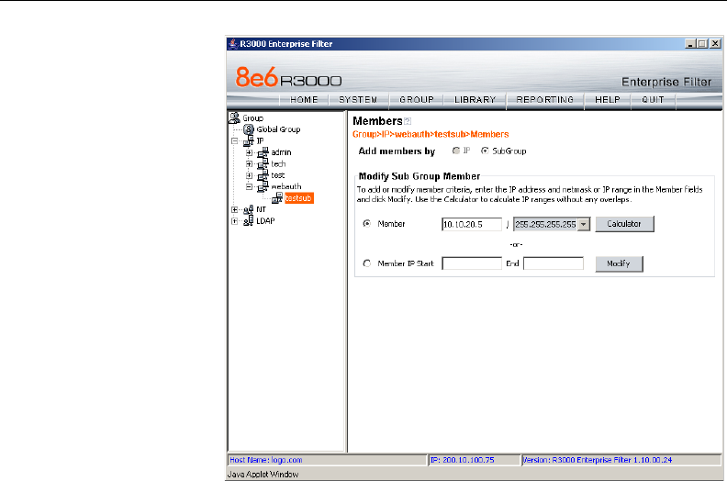The width and height of the screenshot is (727, 481).
Task: Click the IP: 200.10.100.75 status text
Action: pyautogui.click(x=463, y=460)
